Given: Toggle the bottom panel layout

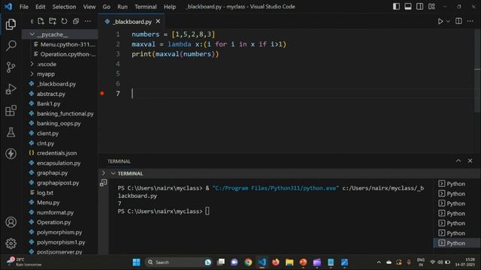Looking at the screenshot, I should (x=408, y=7).
